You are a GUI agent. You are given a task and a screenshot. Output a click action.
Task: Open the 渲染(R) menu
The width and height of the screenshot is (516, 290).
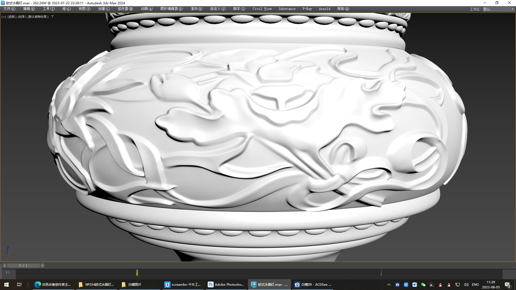pyautogui.click(x=196, y=9)
